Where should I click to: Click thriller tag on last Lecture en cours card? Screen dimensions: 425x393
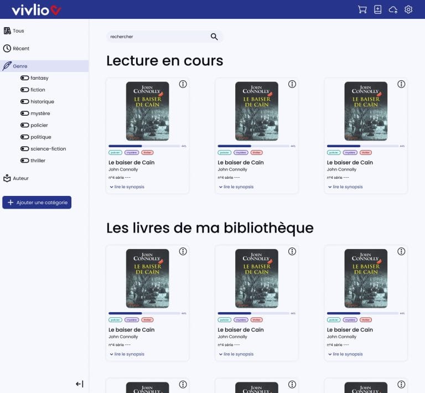coord(366,153)
